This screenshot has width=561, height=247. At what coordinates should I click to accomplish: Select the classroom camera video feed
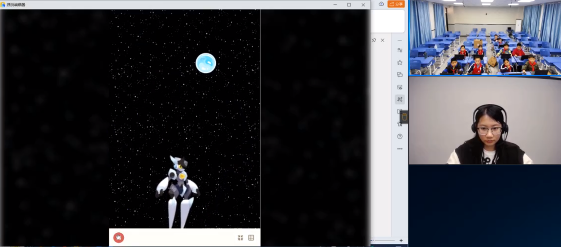485,38
